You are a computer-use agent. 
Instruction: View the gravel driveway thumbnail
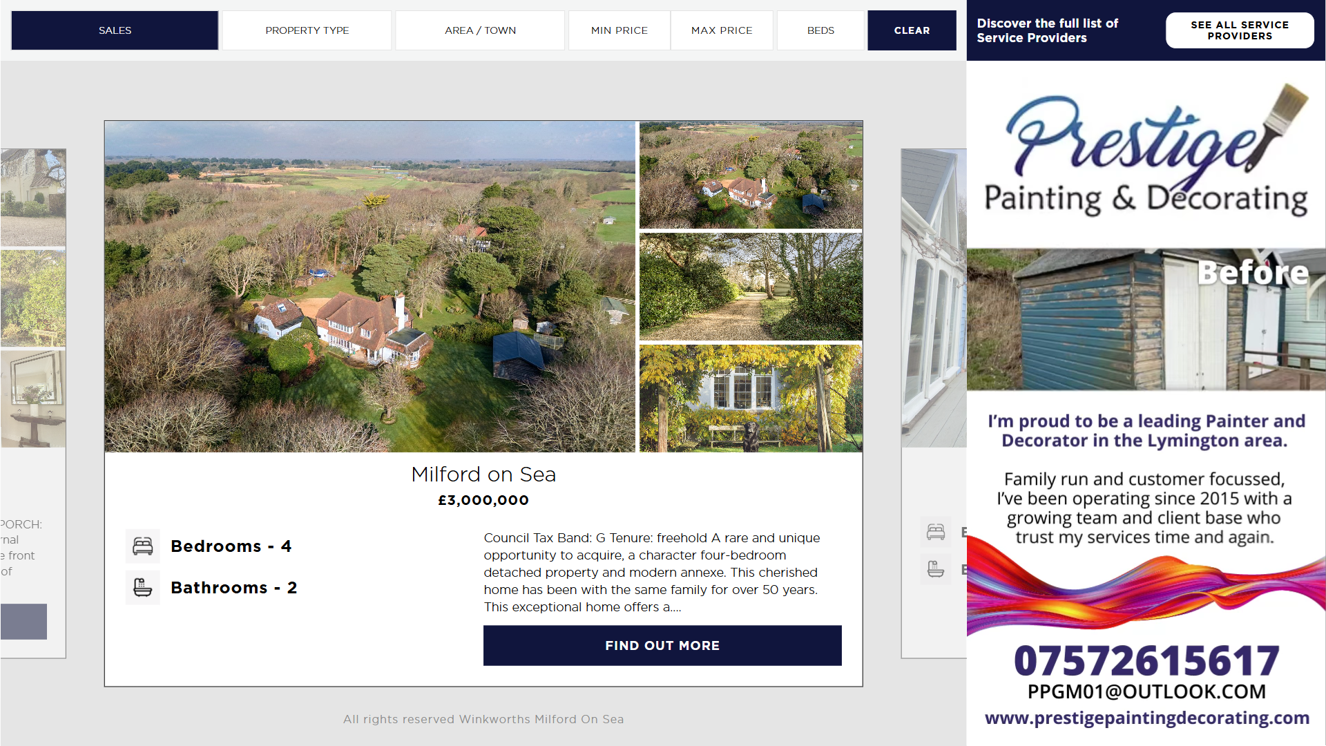click(x=751, y=287)
